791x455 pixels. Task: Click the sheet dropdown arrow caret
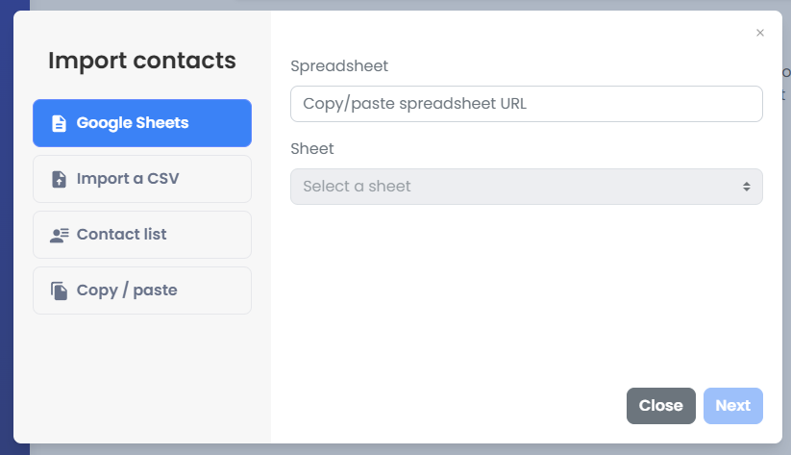point(746,187)
